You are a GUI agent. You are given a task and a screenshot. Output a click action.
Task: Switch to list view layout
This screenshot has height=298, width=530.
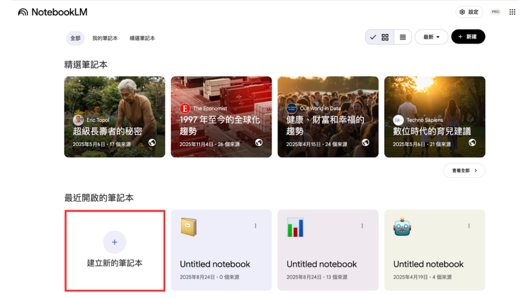403,37
